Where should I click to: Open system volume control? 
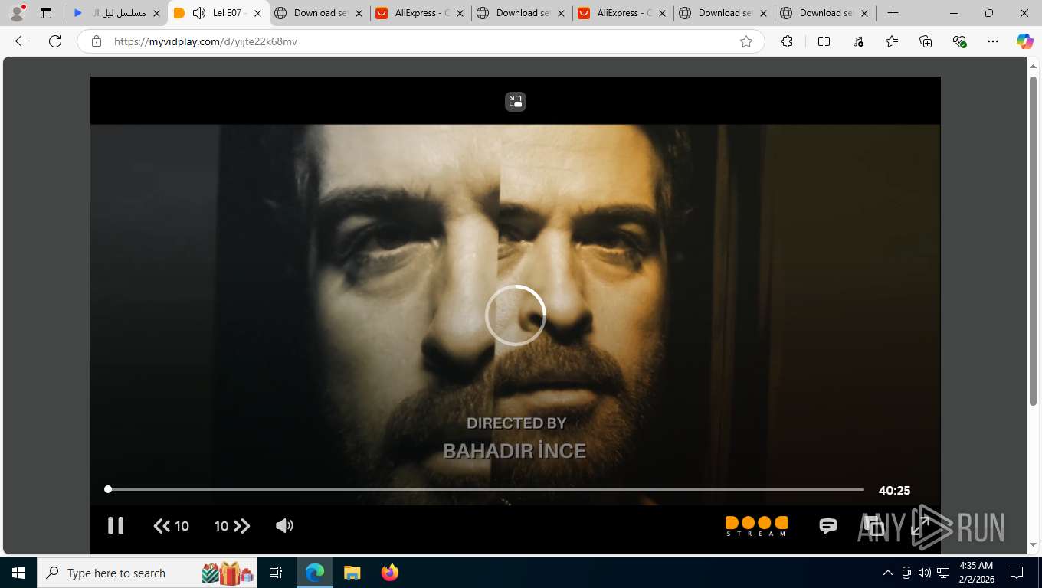[925, 573]
